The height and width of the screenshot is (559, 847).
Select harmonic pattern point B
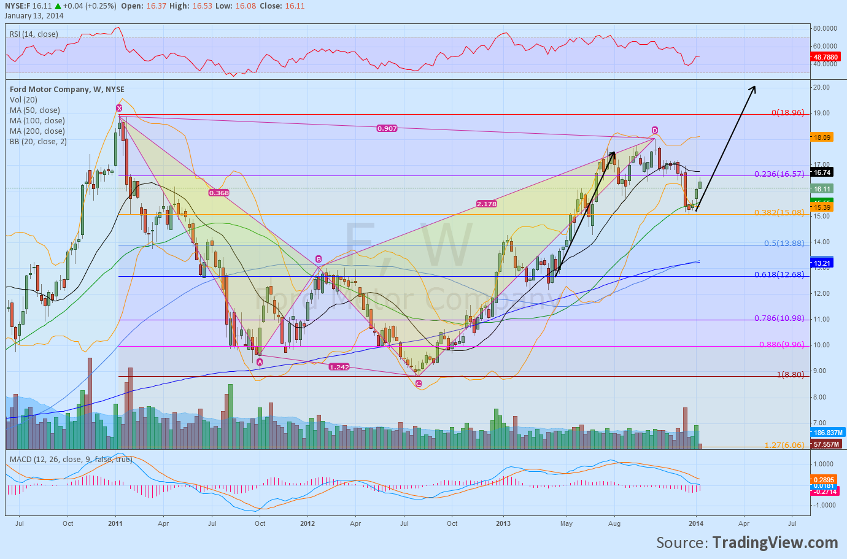[319, 259]
